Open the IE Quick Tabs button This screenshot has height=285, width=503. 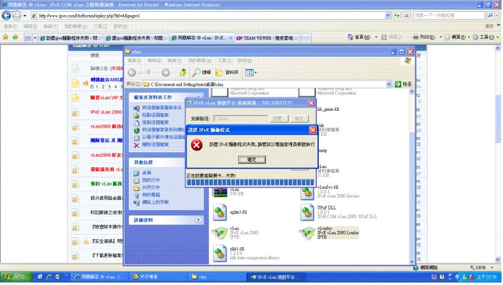pos(28,38)
